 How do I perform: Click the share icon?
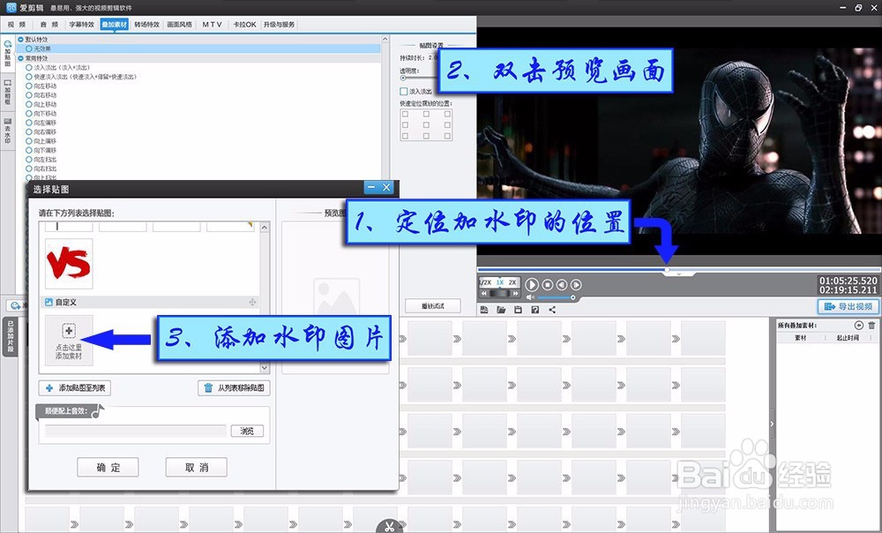[552, 310]
